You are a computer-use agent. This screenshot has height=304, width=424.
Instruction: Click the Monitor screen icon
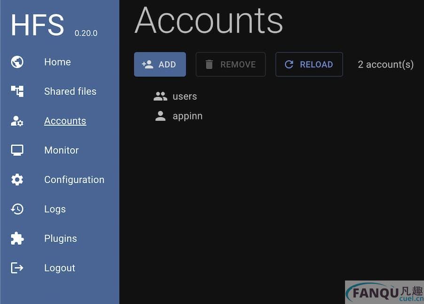17,150
